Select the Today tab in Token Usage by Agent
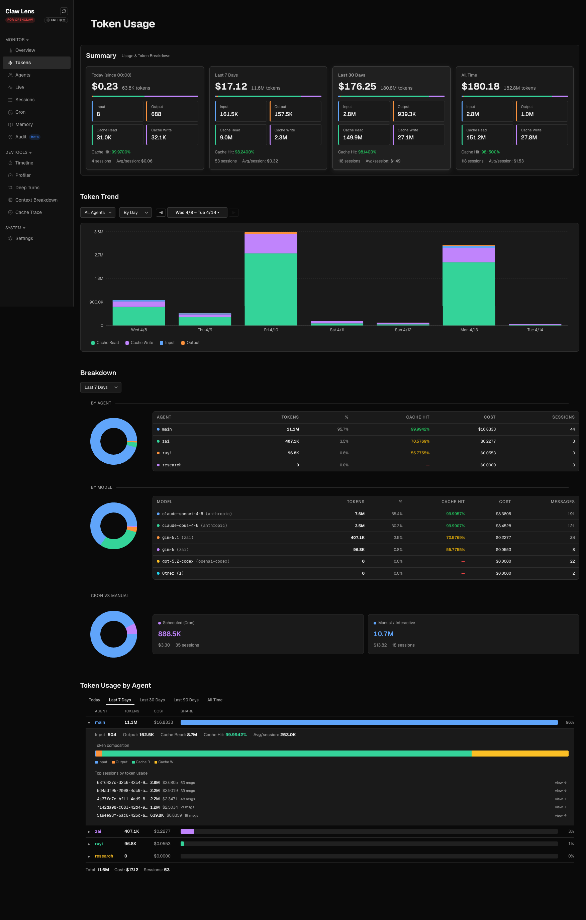Screen dimensions: 586x920 click(x=94, y=700)
